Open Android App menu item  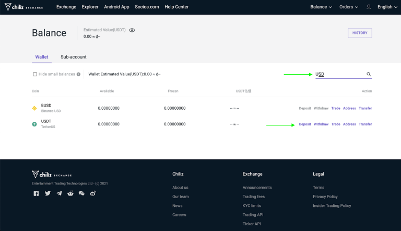point(116,7)
